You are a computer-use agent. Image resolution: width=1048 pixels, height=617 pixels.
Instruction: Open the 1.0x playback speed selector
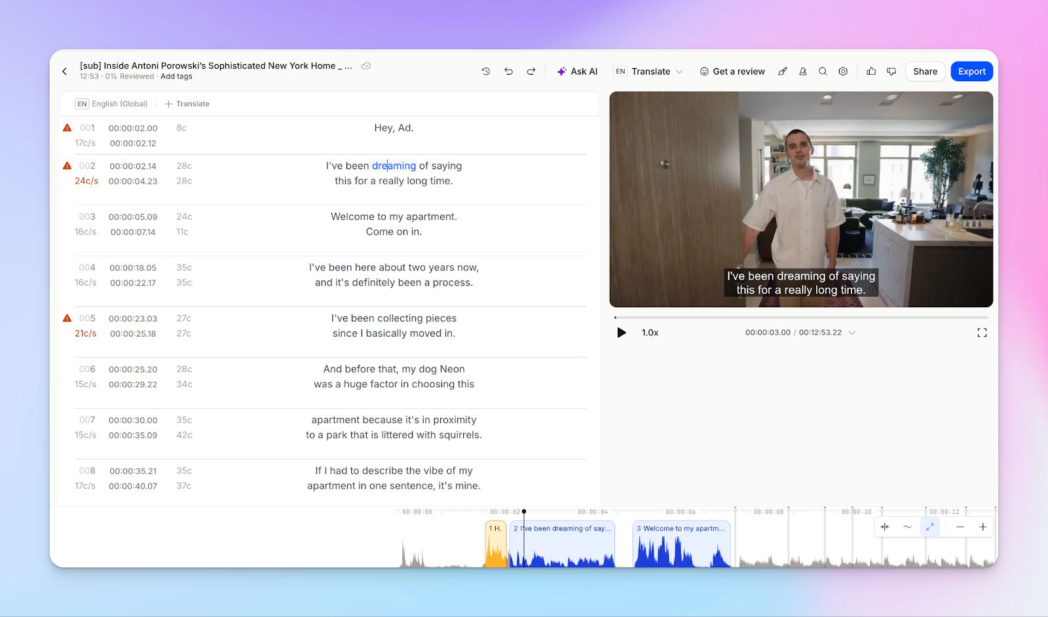coord(650,333)
